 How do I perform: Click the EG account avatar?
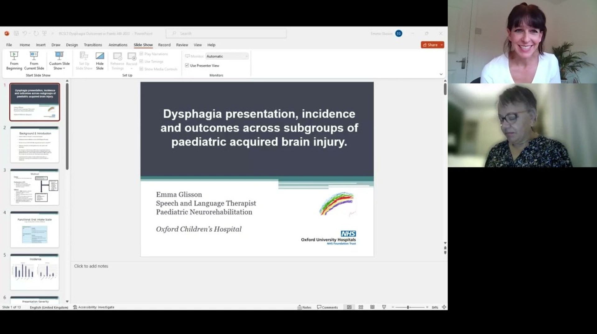tap(399, 33)
